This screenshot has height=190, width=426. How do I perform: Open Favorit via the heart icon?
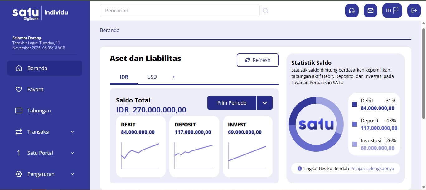click(x=18, y=89)
